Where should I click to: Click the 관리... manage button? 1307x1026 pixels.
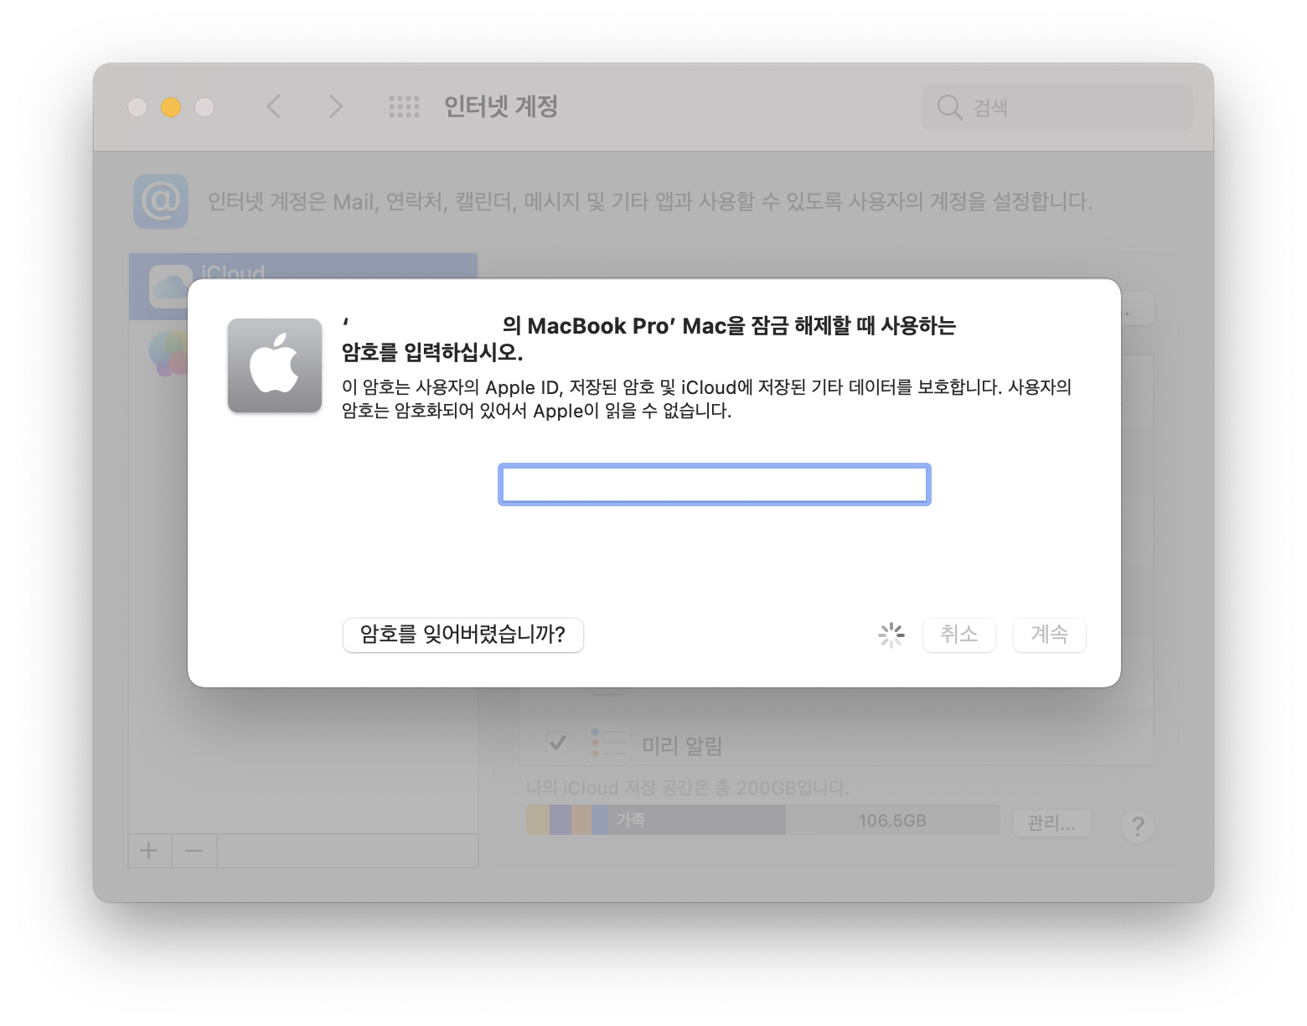[1051, 823]
